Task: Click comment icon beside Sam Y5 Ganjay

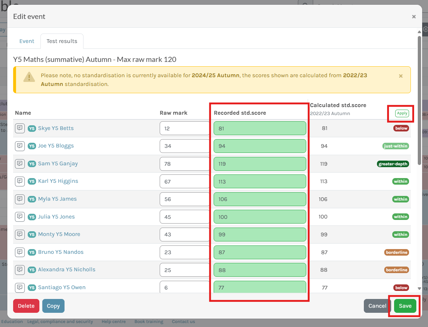Action: [x=20, y=163]
